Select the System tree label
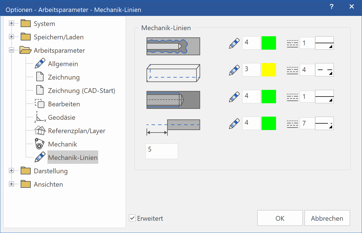Image resolution: width=362 pixels, height=233 pixels. tap(44, 24)
